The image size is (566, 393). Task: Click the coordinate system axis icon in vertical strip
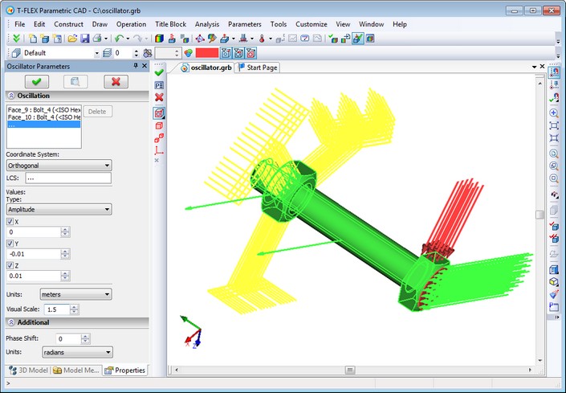(x=158, y=149)
